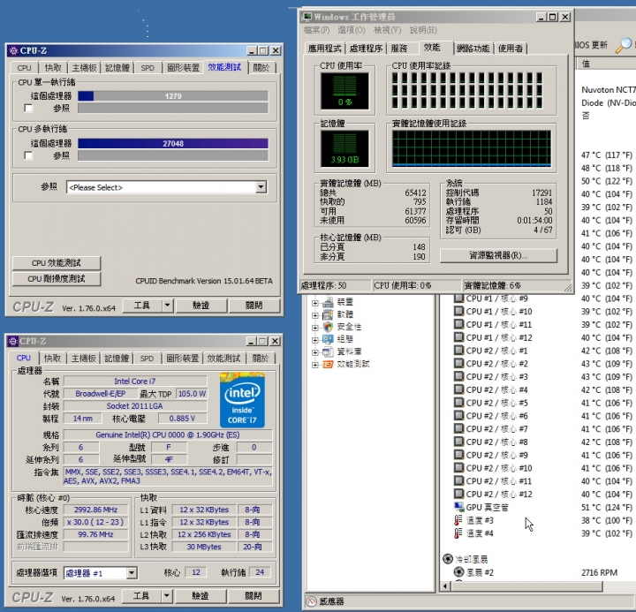Switch to 應用程式 tab in Task Manager
The image size is (636, 612).
pos(324,49)
